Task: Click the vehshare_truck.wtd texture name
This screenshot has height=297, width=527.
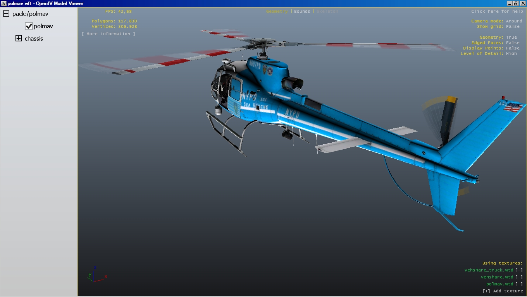Action: click(x=489, y=270)
